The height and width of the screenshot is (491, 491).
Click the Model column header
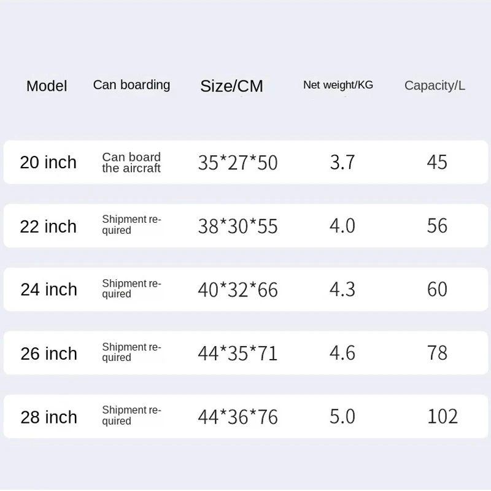point(47,87)
